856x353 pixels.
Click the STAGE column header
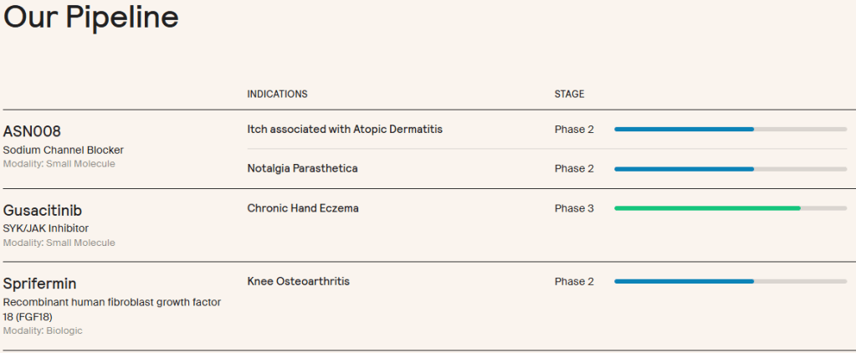point(569,94)
